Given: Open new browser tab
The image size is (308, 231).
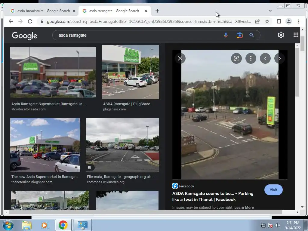Looking at the screenshot, I should [x=157, y=11].
